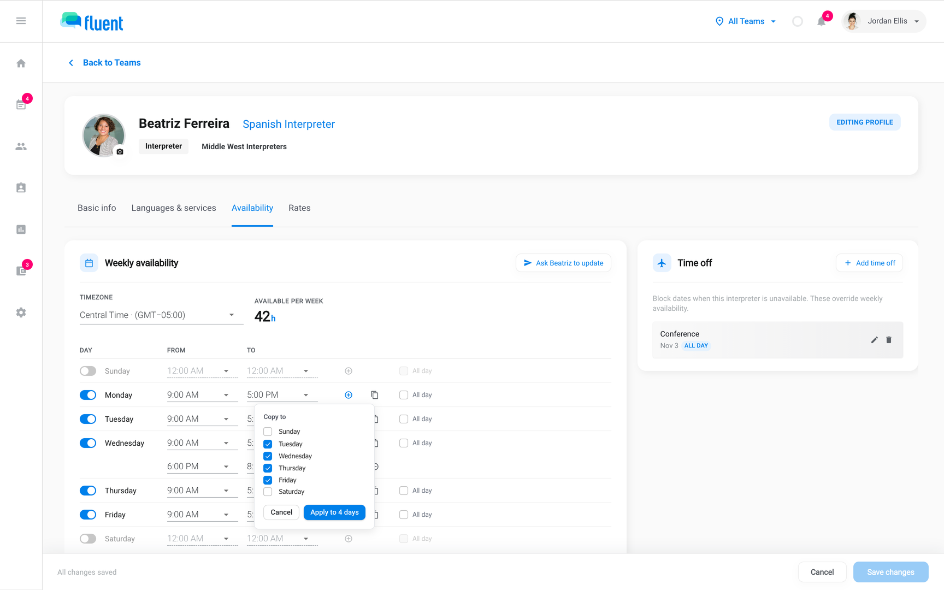Viewport: 944px width, 590px height.
Task: Click Add time off
Action: click(869, 263)
